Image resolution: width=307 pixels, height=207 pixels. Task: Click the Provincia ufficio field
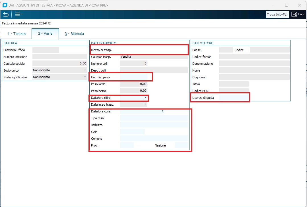[x=46, y=50]
